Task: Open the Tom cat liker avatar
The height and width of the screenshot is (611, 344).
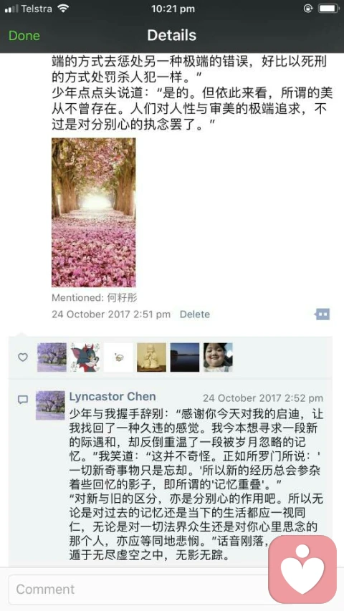Action: [85, 357]
